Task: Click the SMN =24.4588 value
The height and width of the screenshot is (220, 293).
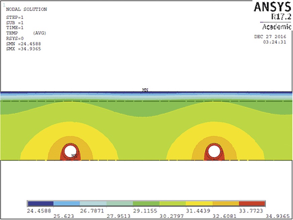Action: [24, 44]
